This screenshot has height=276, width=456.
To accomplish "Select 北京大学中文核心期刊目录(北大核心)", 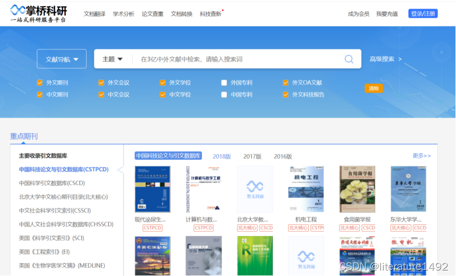I will coord(64,197).
